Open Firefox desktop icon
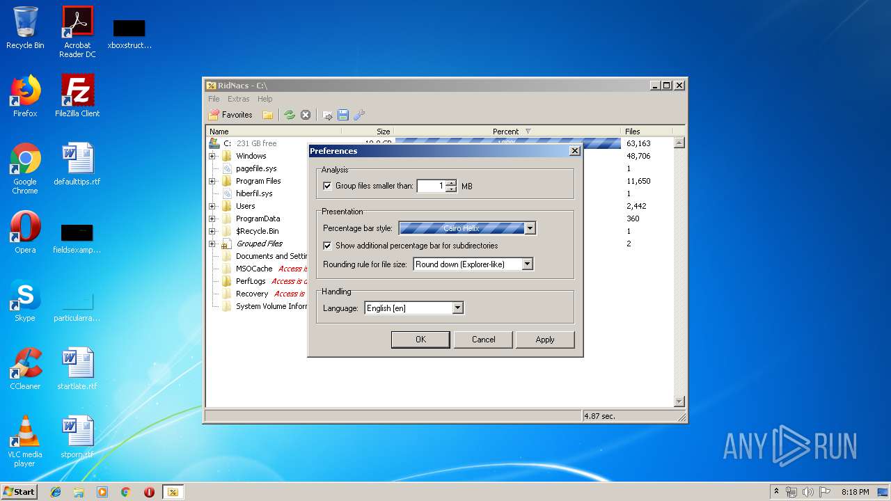The width and height of the screenshot is (891, 501). [x=25, y=96]
